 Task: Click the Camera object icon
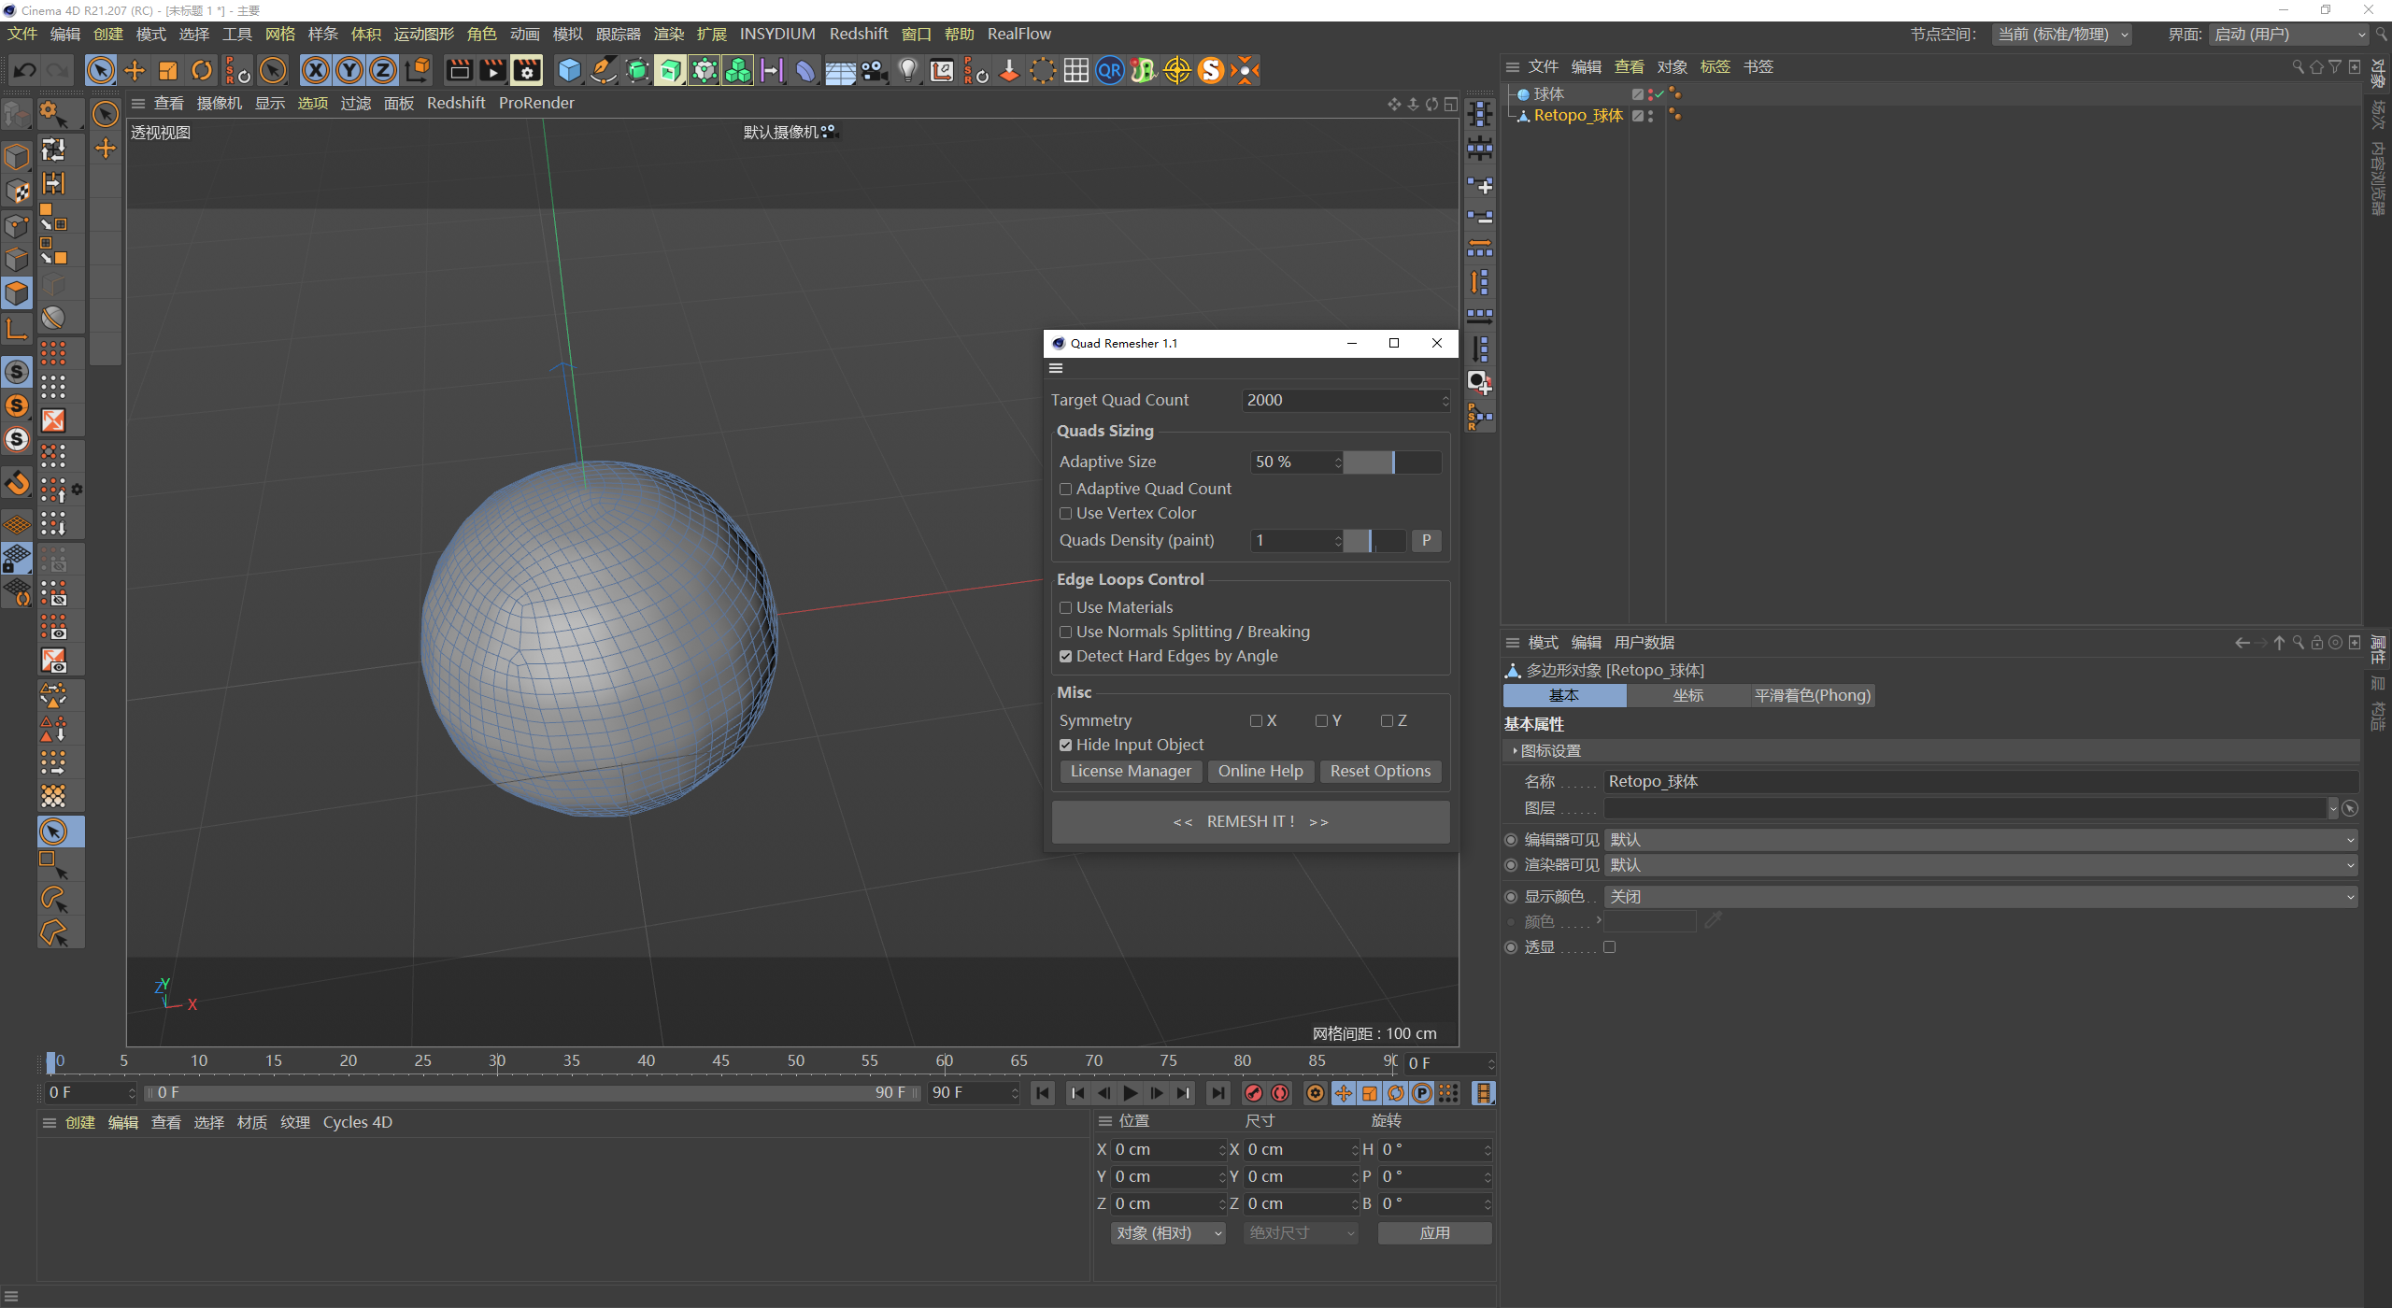coord(874,70)
